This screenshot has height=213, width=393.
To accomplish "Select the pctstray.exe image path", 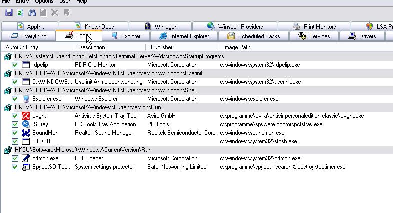I will (x=271, y=124).
